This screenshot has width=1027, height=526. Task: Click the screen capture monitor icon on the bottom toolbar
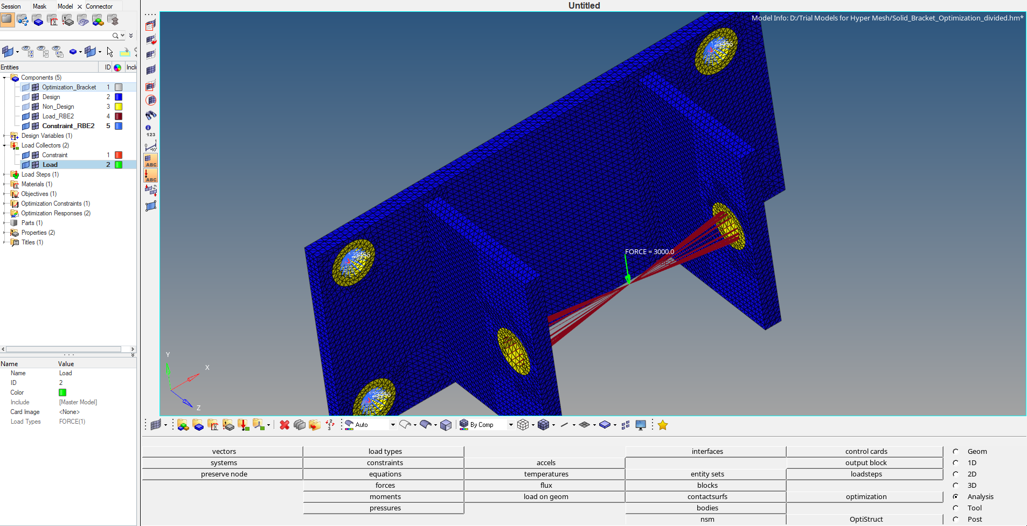pyautogui.click(x=641, y=425)
